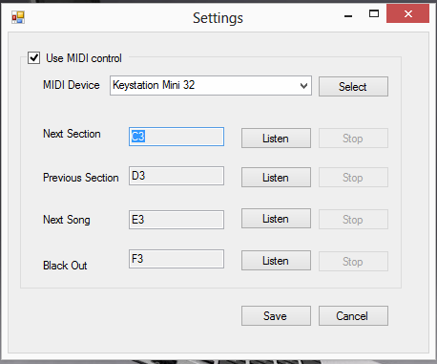Focus the Next Section note field
Image resolution: width=437 pixels, height=364 pixels.
(x=177, y=137)
